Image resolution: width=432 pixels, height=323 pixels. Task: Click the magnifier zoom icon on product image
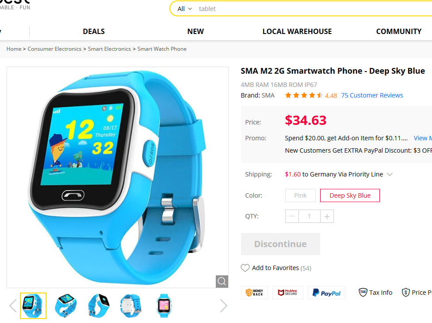point(222,281)
